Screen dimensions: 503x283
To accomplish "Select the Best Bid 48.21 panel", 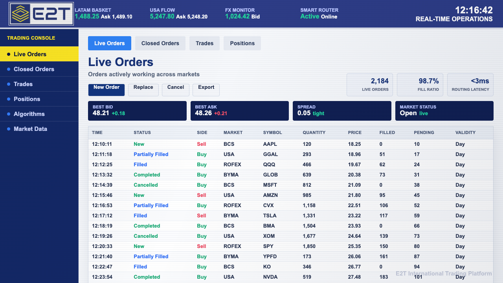I will tap(138, 111).
